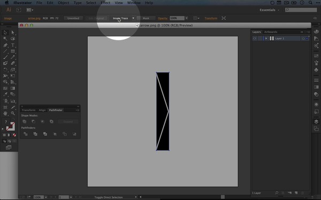Open the Object menu
Viewport: 321px width, 200px height.
point(63,3)
